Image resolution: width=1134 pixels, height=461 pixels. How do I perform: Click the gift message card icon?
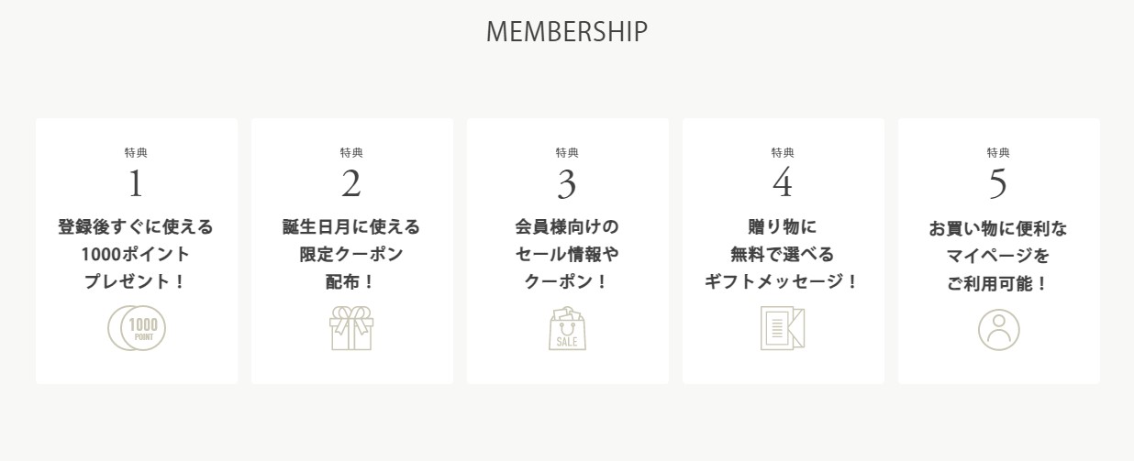click(783, 329)
